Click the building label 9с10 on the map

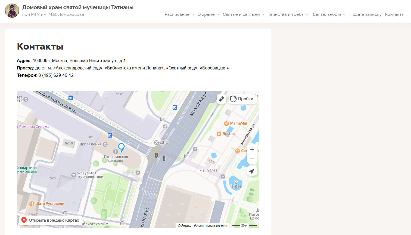click(69, 143)
